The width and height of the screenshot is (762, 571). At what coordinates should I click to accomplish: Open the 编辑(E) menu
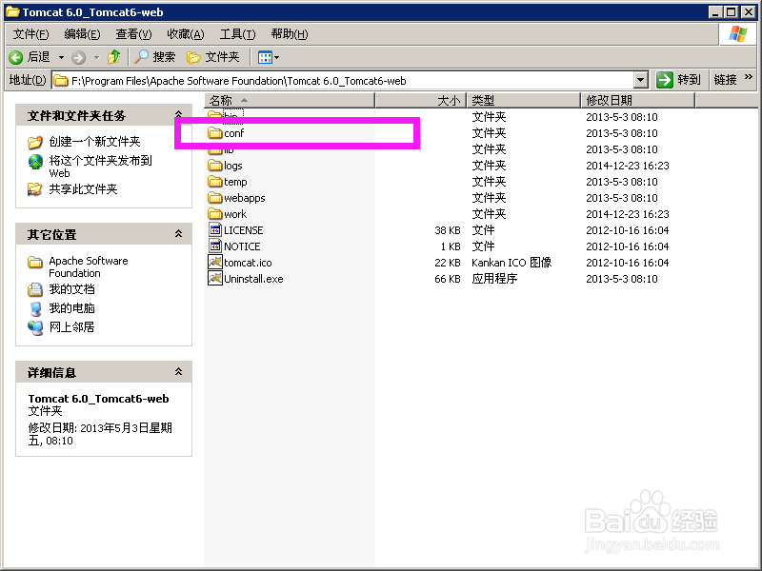pos(82,34)
